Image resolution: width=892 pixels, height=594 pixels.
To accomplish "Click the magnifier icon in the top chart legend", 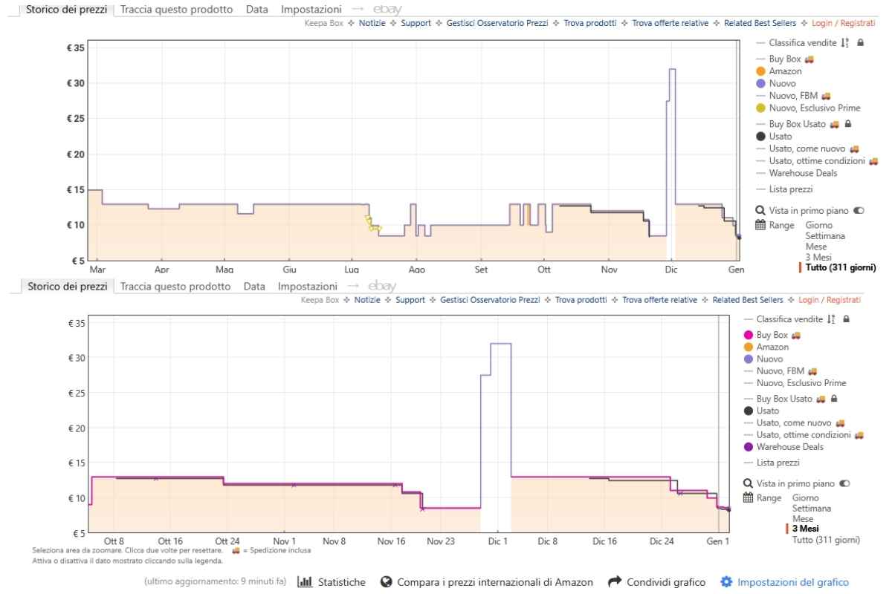I will pos(760,211).
